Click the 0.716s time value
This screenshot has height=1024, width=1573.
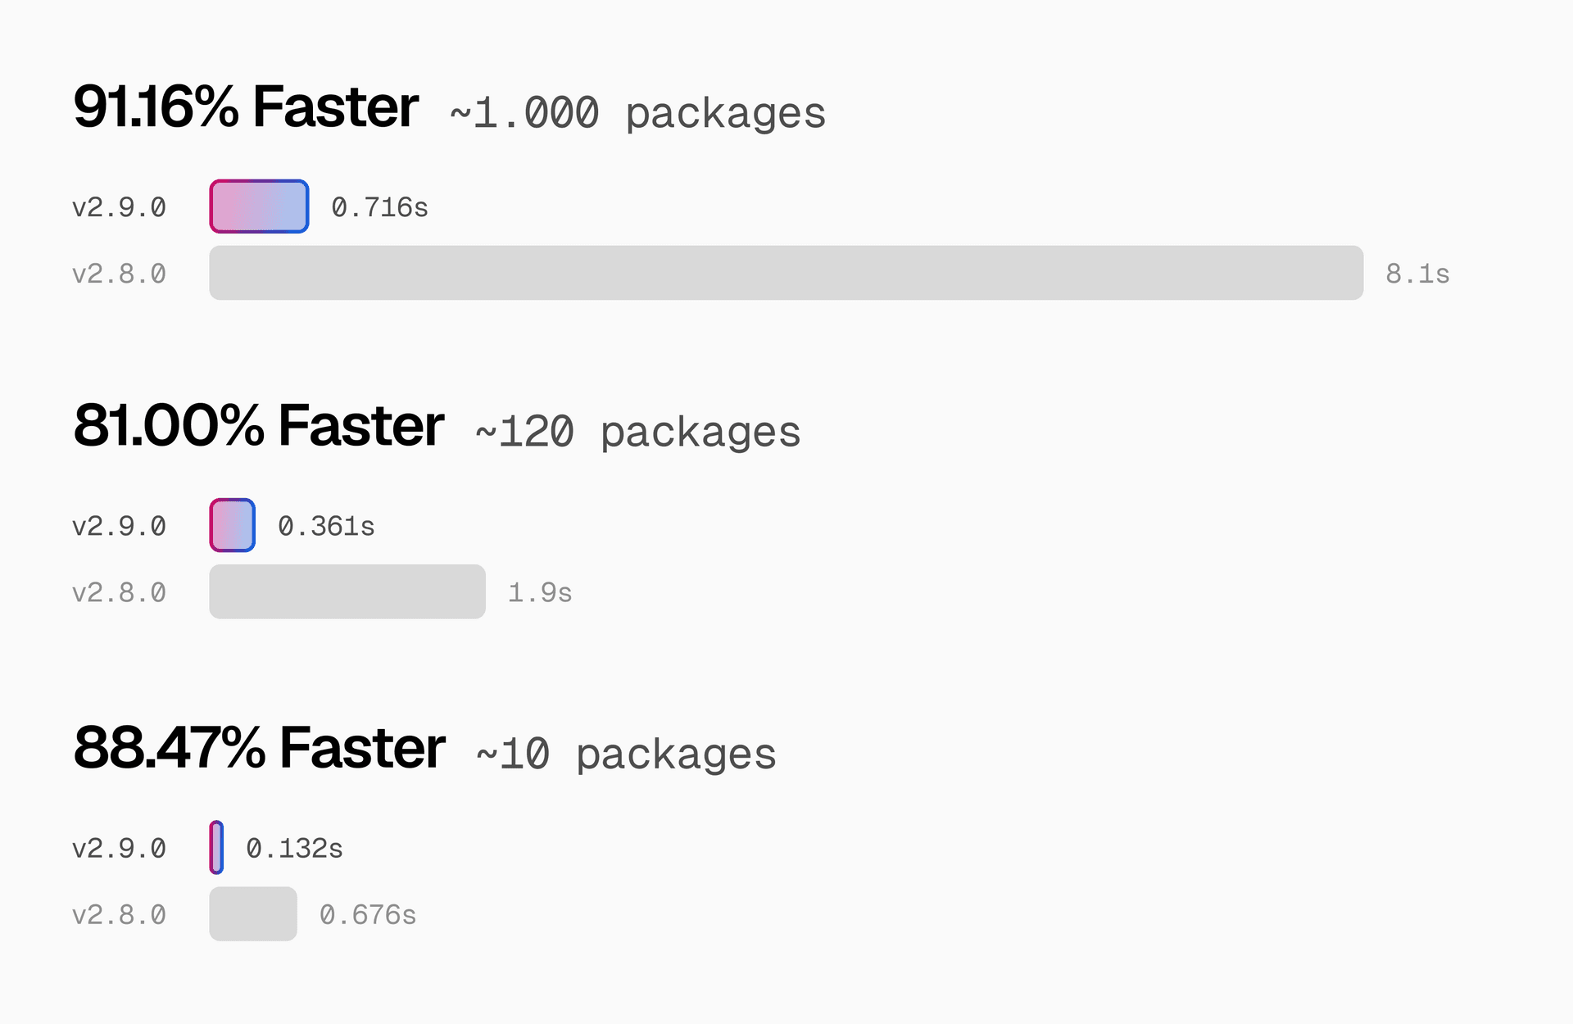pyautogui.click(x=379, y=208)
